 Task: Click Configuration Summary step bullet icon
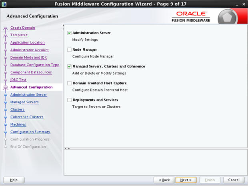point(6,132)
